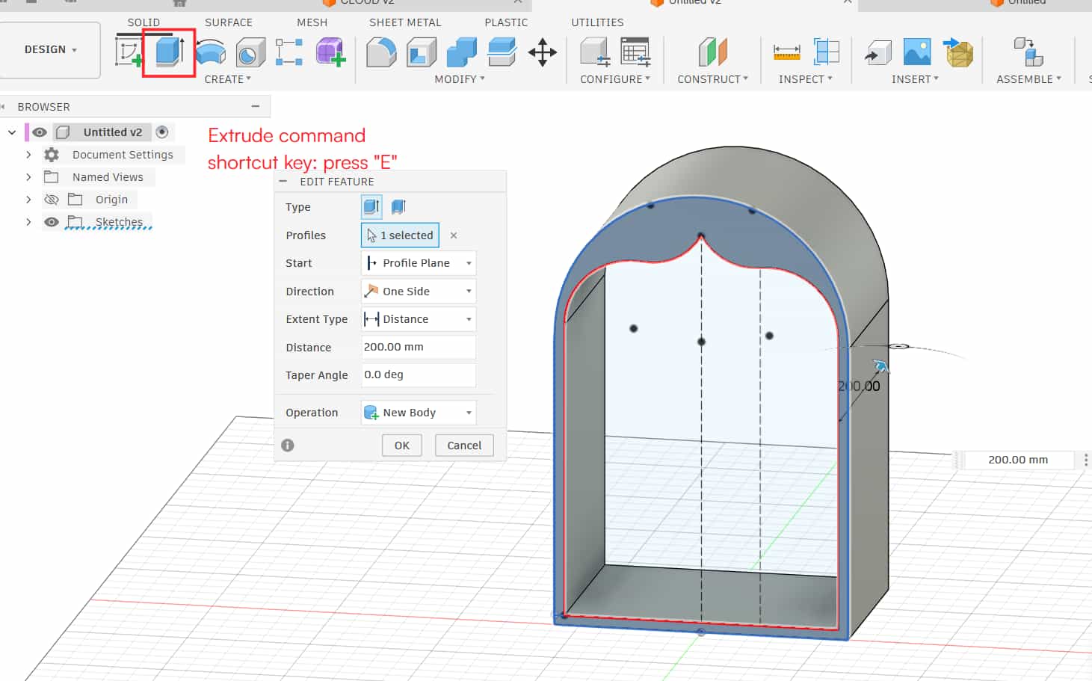Click the Hole tool icon
The width and height of the screenshot is (1092, 681).
pyautogui.click(x=250, y=53)
